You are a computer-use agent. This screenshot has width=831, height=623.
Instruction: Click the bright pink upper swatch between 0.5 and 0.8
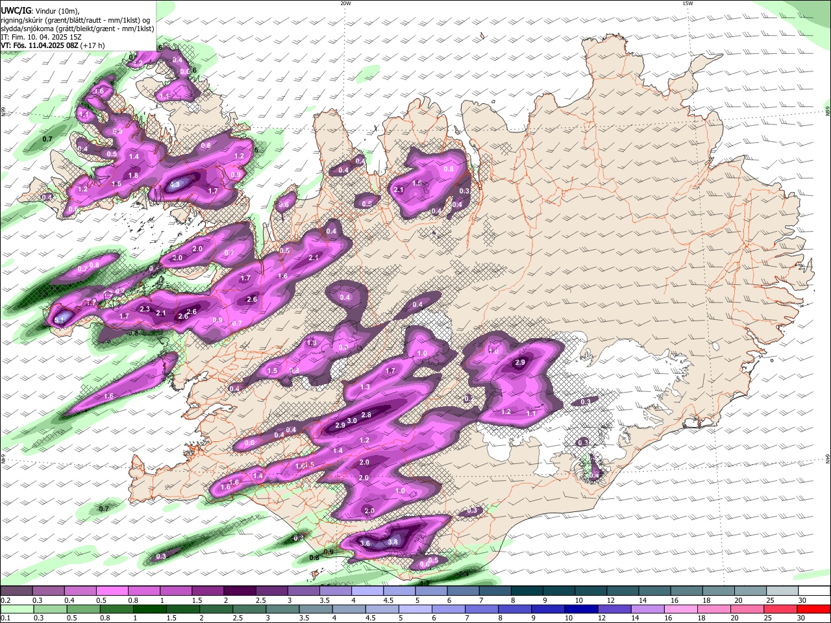(x=112, y=591)
